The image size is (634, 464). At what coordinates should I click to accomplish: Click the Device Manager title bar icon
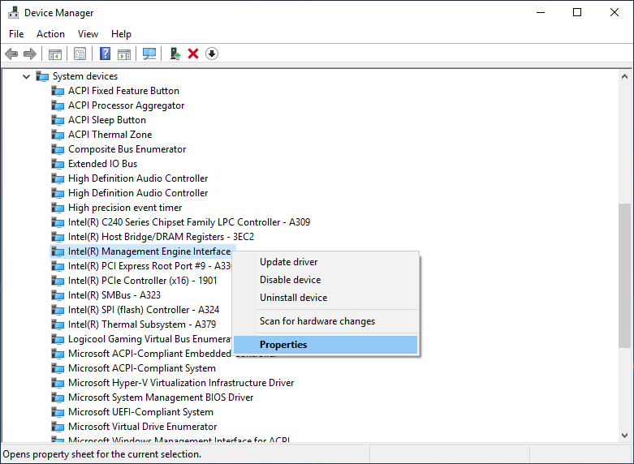tap(13, 13)
